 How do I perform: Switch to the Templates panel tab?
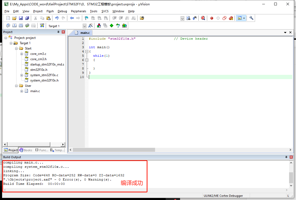[x=57, y=150]
